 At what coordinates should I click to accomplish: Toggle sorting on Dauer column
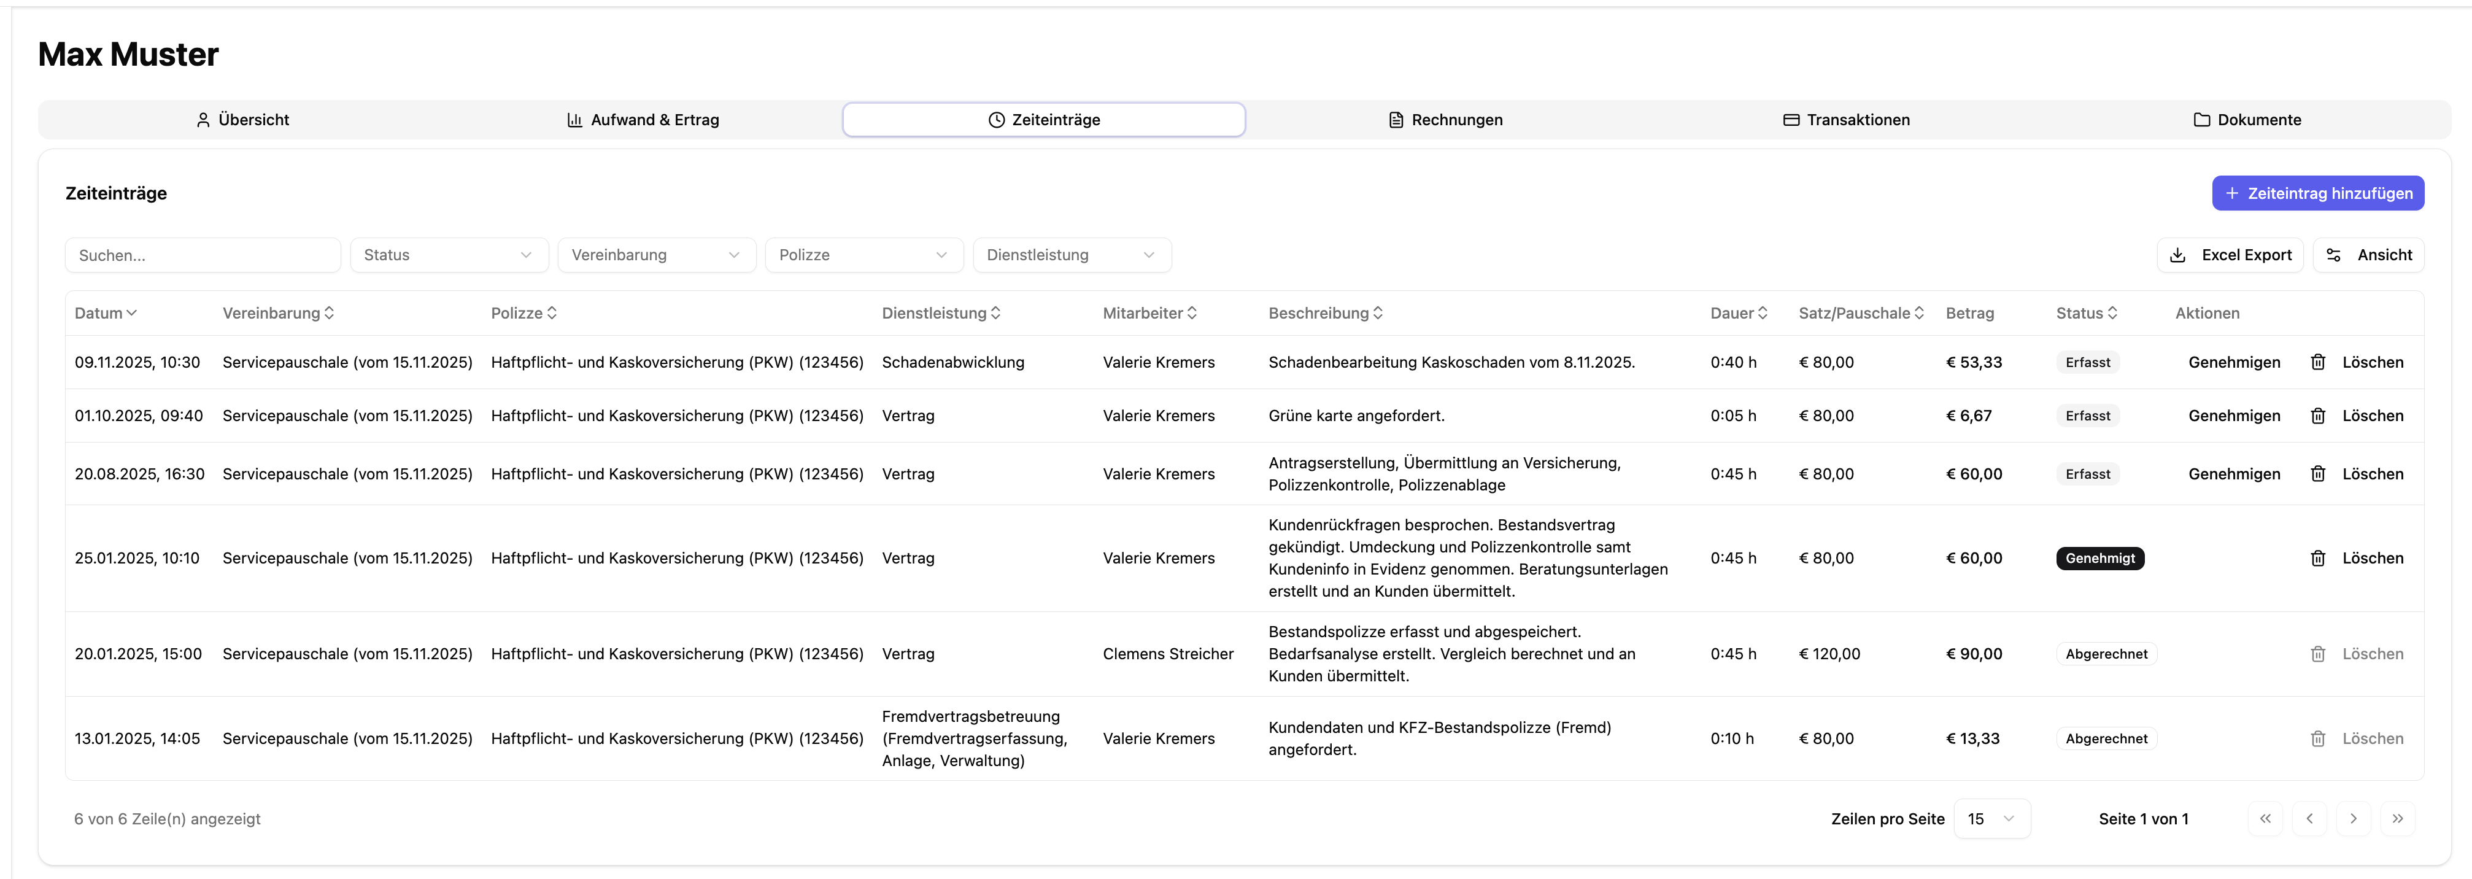pyautogui.click(x=1738, y=313)
